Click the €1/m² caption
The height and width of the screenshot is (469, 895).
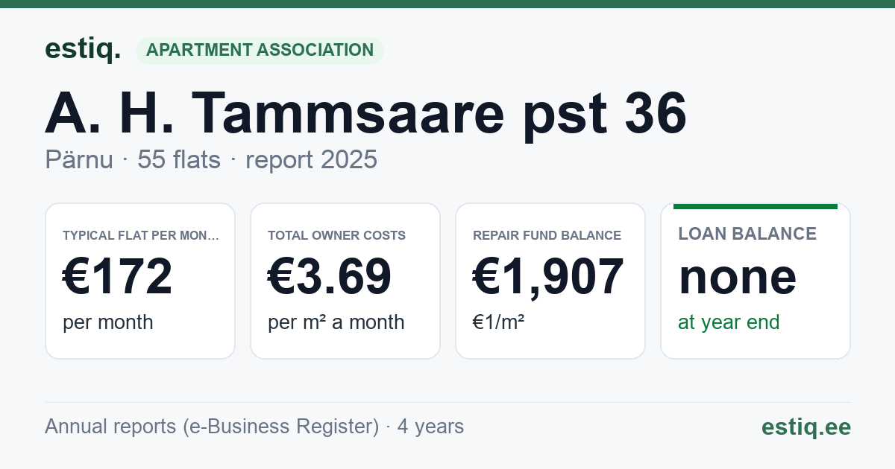click(x=499, y=322)
